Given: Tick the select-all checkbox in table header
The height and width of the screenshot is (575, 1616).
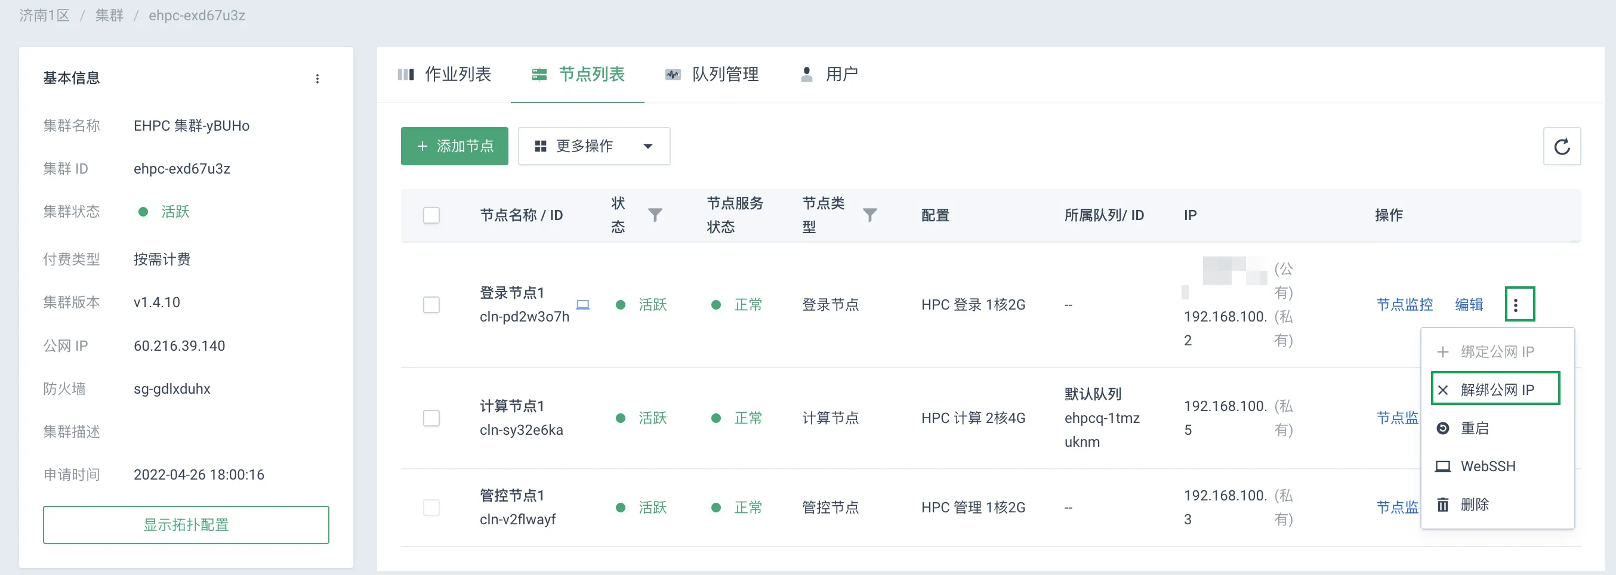Looking at the screenshot, I should (431, 215).
